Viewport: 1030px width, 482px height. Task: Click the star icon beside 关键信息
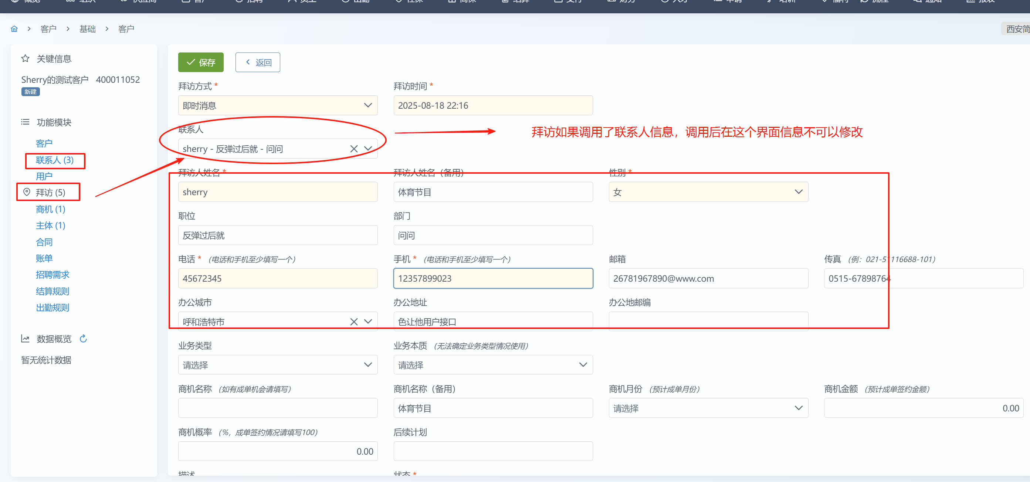point(25,59)
